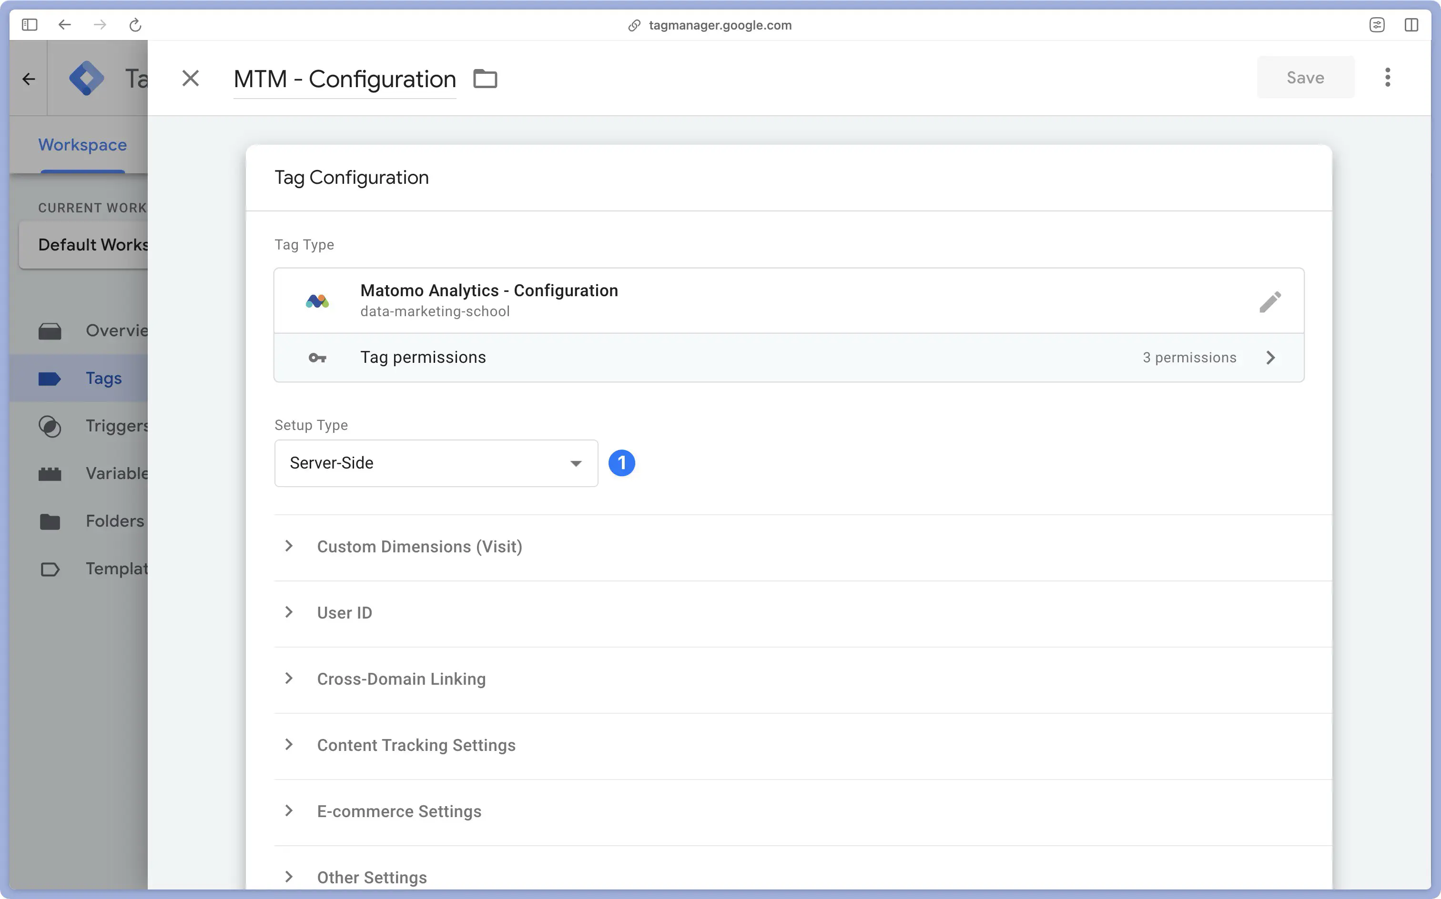This screenshot has width=1441, height=899.
Task: Click the Variables sidebar icon
Action: click(x=50, y=474)
